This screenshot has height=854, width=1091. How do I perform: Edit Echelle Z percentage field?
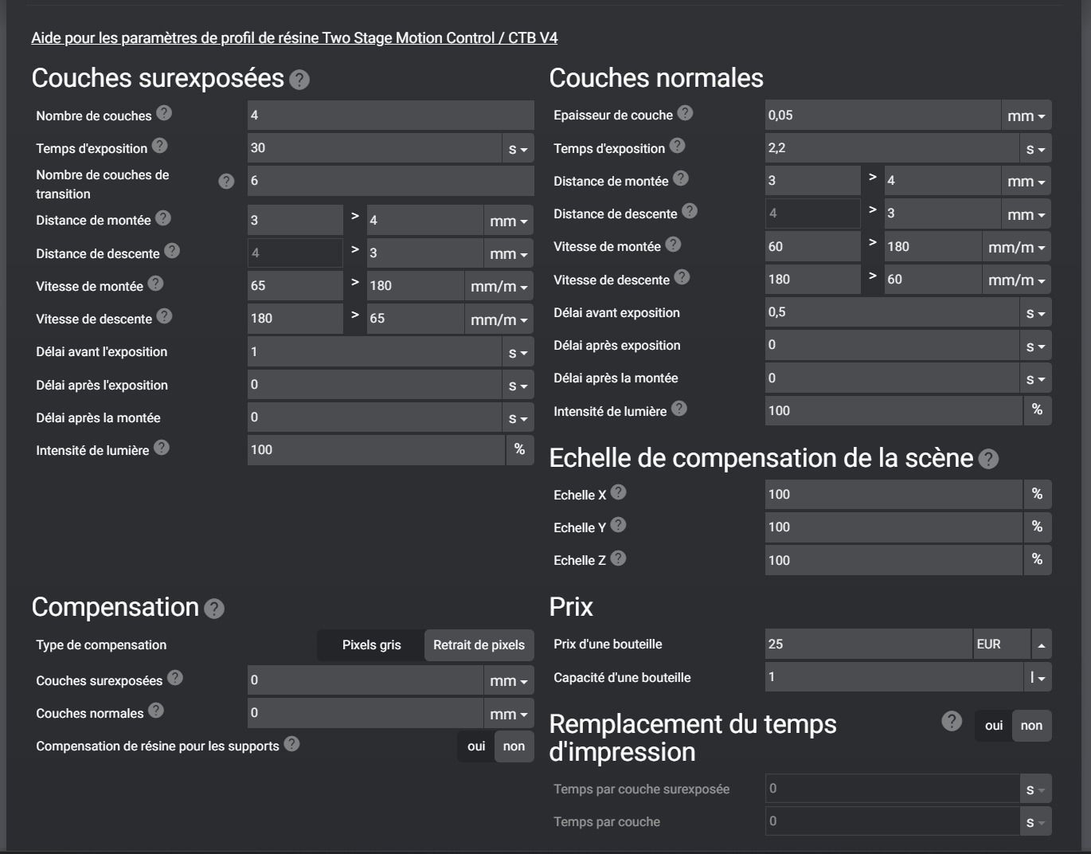(894, 560)
